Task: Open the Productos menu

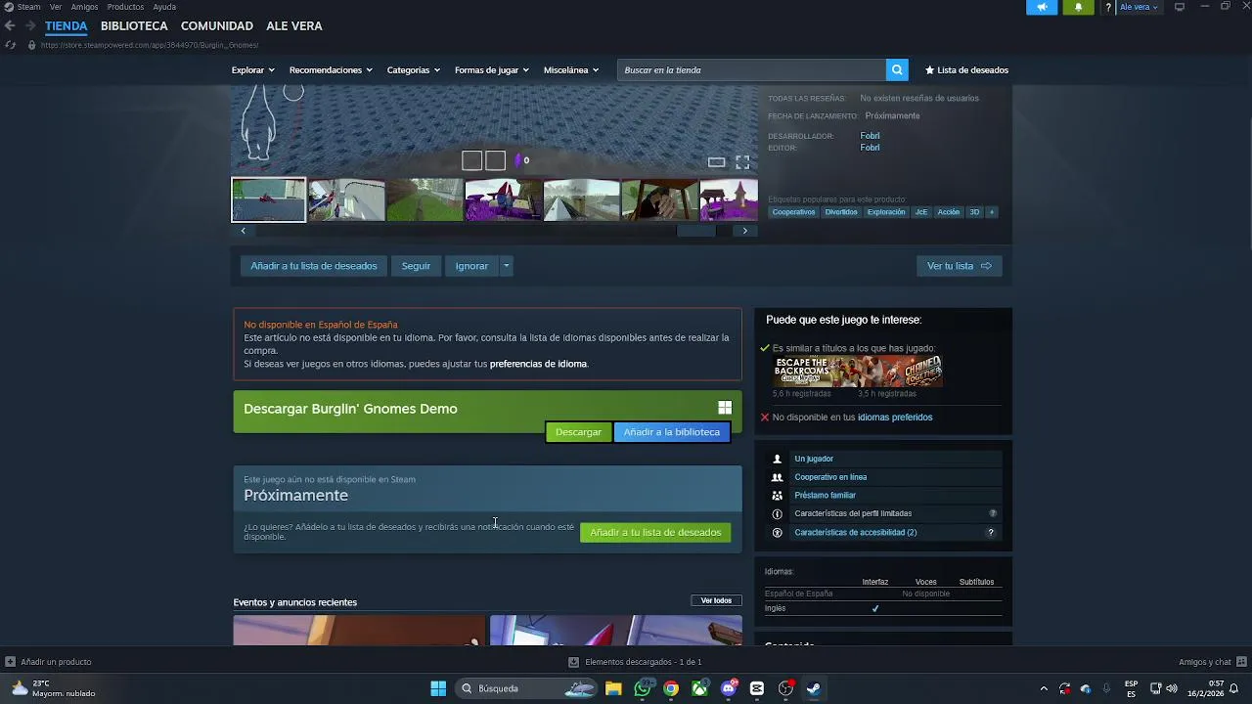Action: 125,7
